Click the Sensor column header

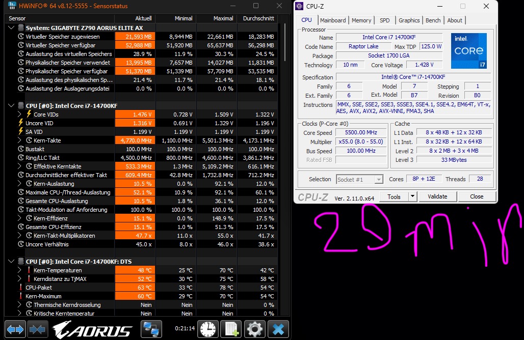pos(60,18)
